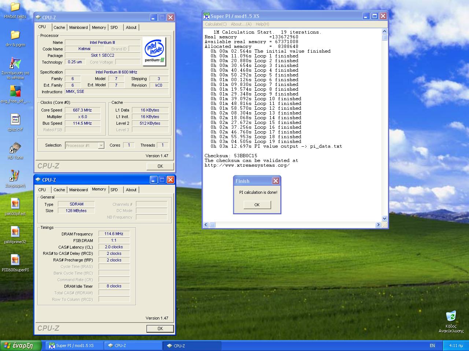Screen dimensions: 469x351
Task: Click the Specification Intel Pentium III 600 MHz field
Action: tap(117, 72)
